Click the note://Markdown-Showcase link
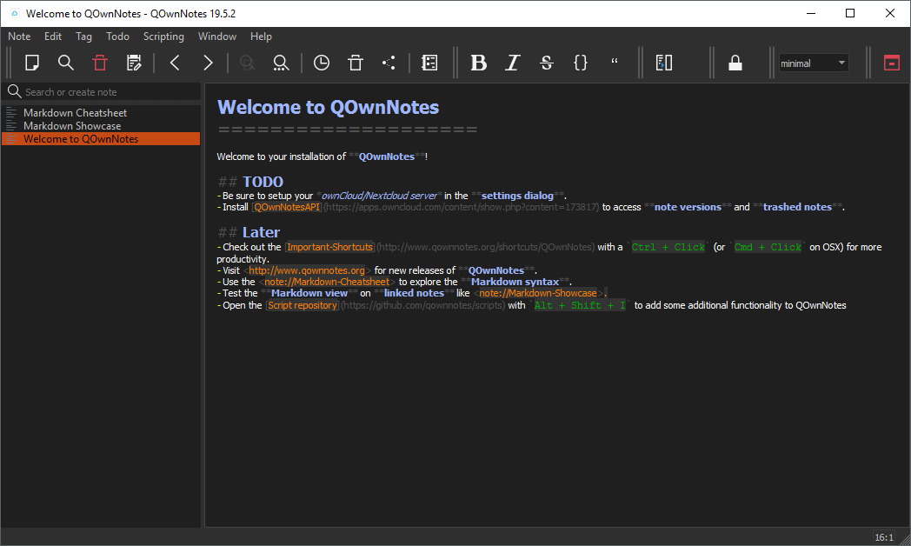This screenshot has height=546, width=911. [537, 293]
